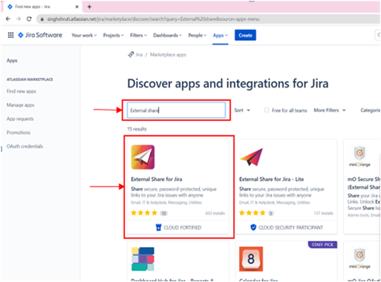Open OAuth credentials in sidebar
Image resolution: width=381 pixels, height=282 pixels.
pyautogui.click(x=25, y=146)
